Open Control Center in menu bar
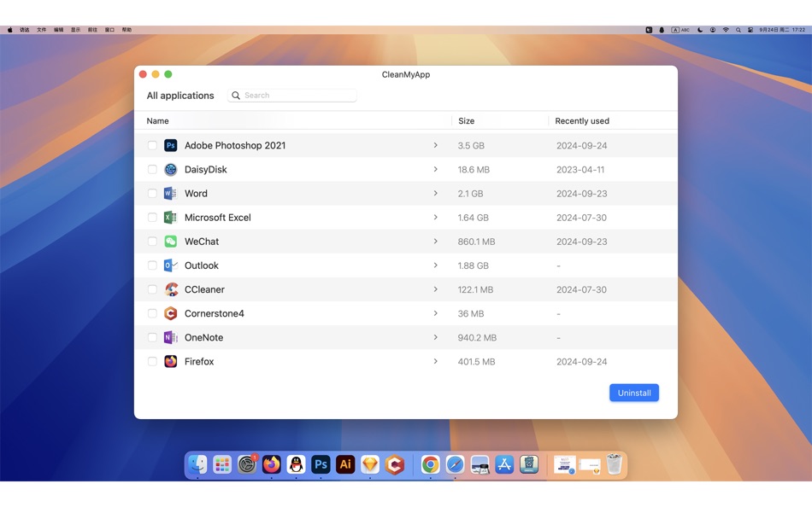The height and width of the screenshot is (507, 812). (x=750, y=30)
